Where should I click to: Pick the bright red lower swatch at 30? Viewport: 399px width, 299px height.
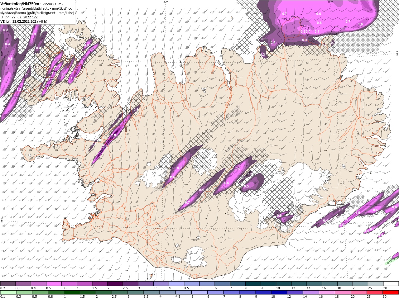[391, 292]
